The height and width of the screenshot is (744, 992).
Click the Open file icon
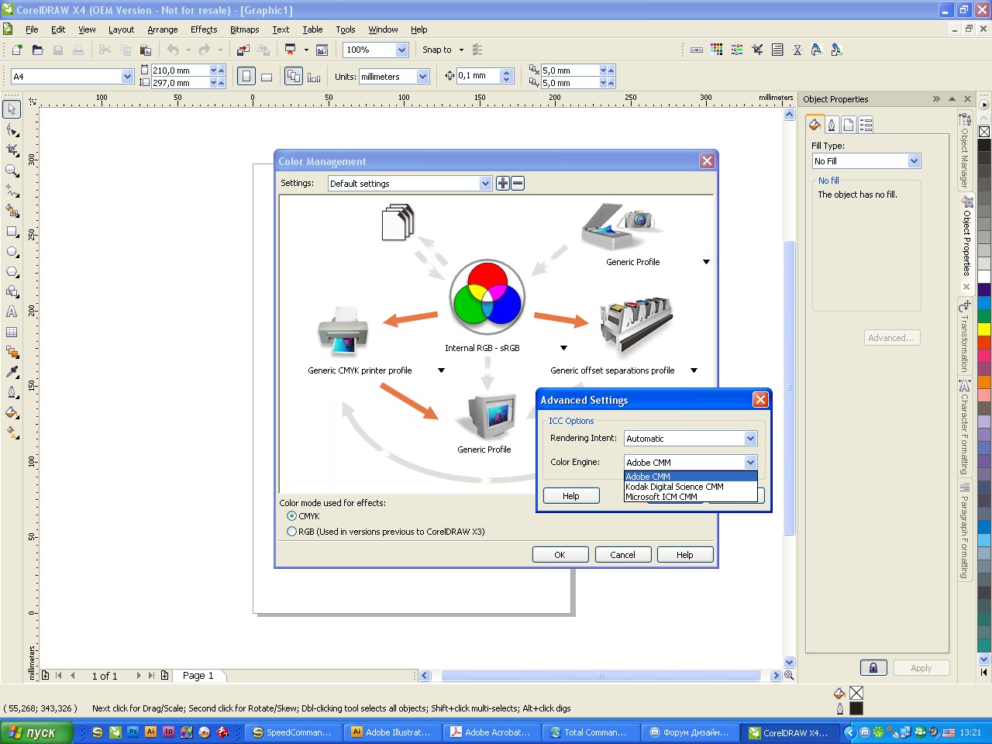point(37,50)
